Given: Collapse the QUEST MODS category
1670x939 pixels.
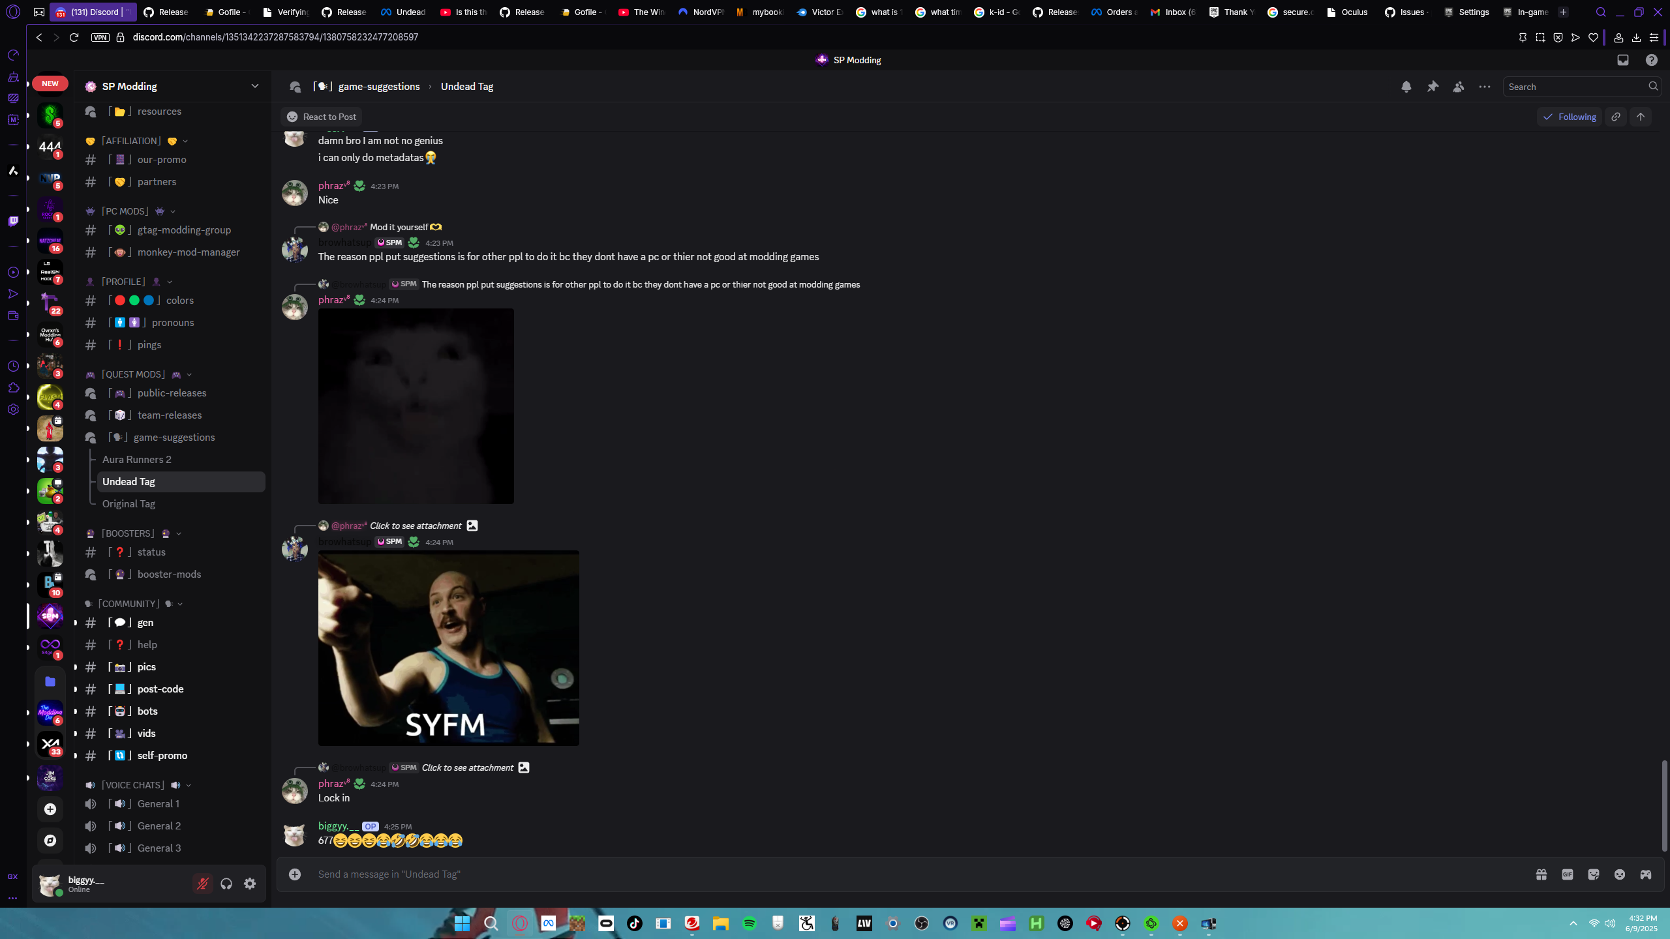Looking at the screenshot, I should [x=134, y=374].
